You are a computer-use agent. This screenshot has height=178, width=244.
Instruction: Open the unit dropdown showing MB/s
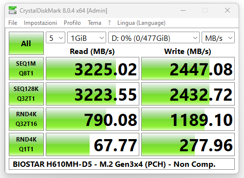click(x=218, y=37)
